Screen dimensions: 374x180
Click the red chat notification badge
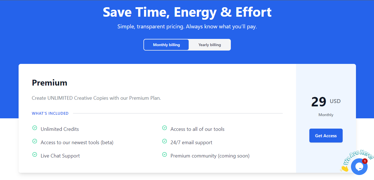pos(365,161)
